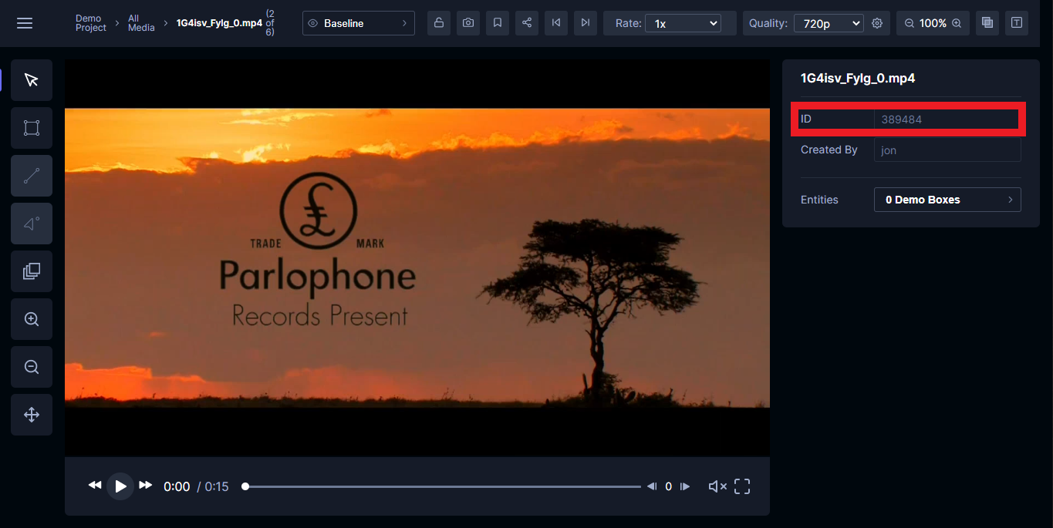Viewport: 1053px width, 528px height.
Task: Go to the previous media file
Action: pos(556,23)
